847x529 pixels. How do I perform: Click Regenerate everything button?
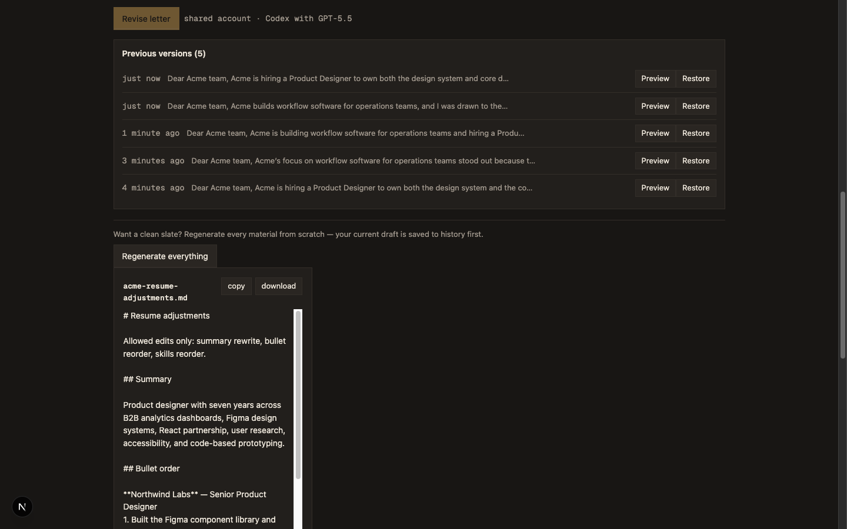(x=165, y=256)
